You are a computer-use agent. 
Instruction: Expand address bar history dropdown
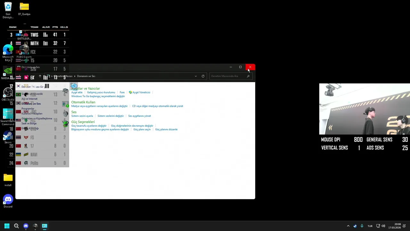[196, 76]
